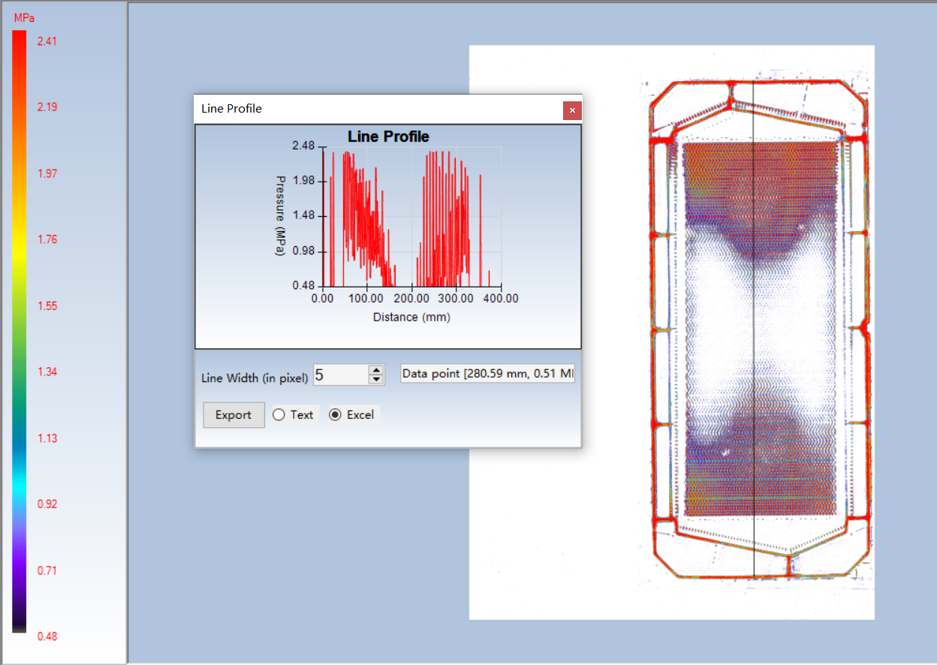The image size is (937, 665).
Task: Click the Data point readout field
Action: [487, 374]
